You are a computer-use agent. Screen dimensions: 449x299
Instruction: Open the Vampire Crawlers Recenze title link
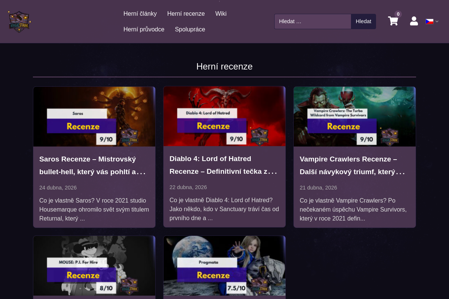click(x=352, y=166)
